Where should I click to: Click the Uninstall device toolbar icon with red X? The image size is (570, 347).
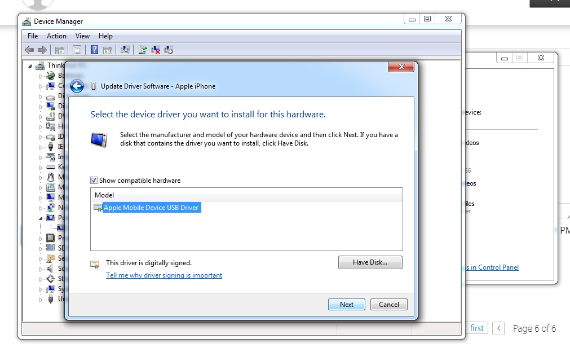coord(156,50)
